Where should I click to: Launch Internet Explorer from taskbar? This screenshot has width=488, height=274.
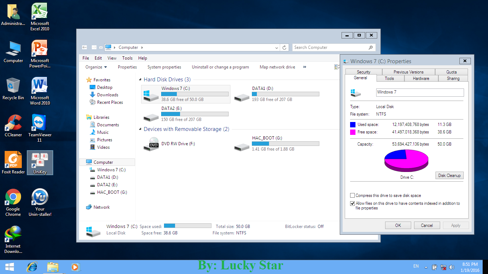tap(32, 267)
